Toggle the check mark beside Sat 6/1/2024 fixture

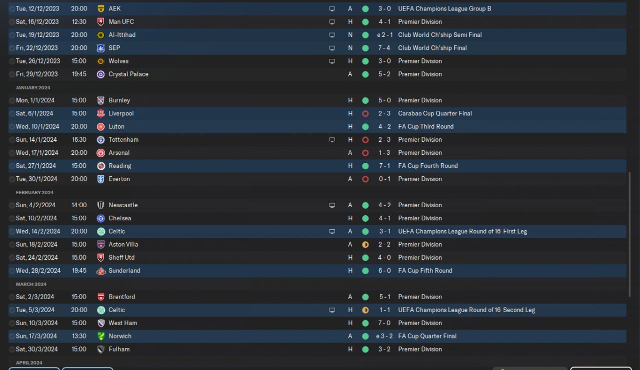[11, 113]
